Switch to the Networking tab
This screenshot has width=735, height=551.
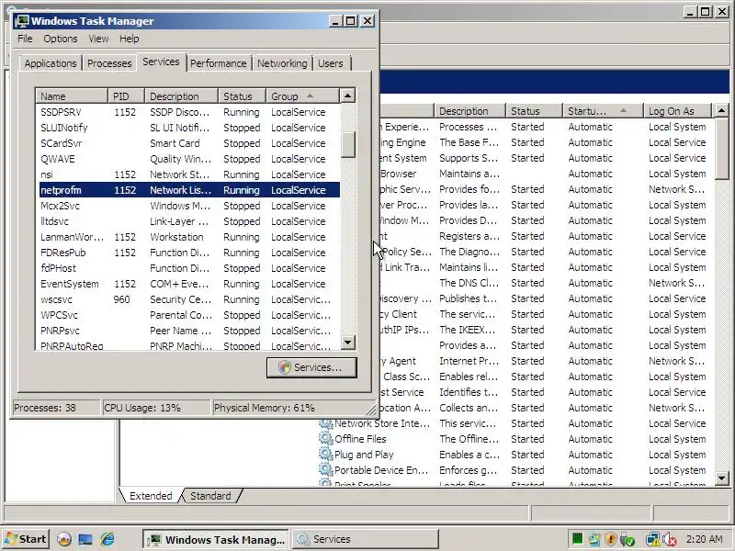point(282,63)
